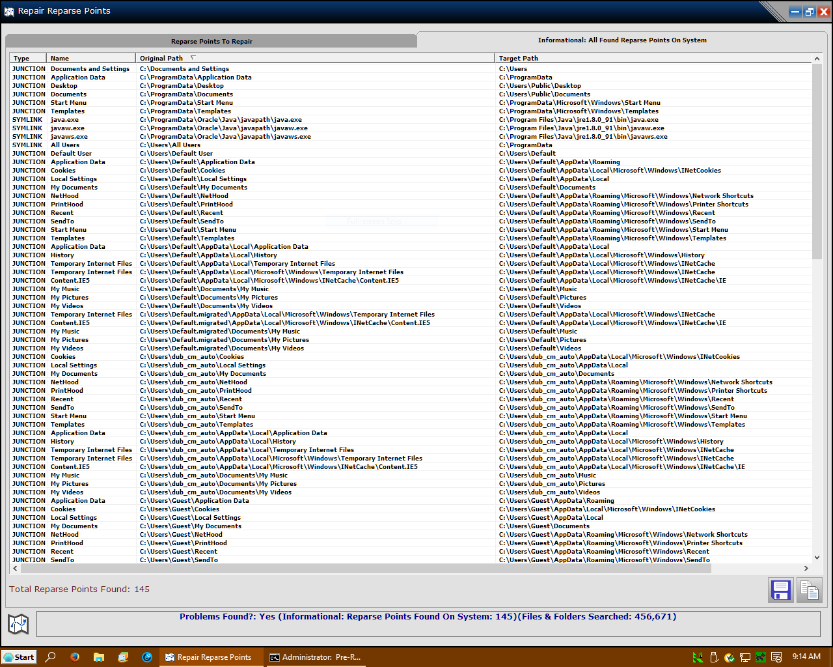Select the Informational All Found Reparse Points tab

click(x=622, y=40)
